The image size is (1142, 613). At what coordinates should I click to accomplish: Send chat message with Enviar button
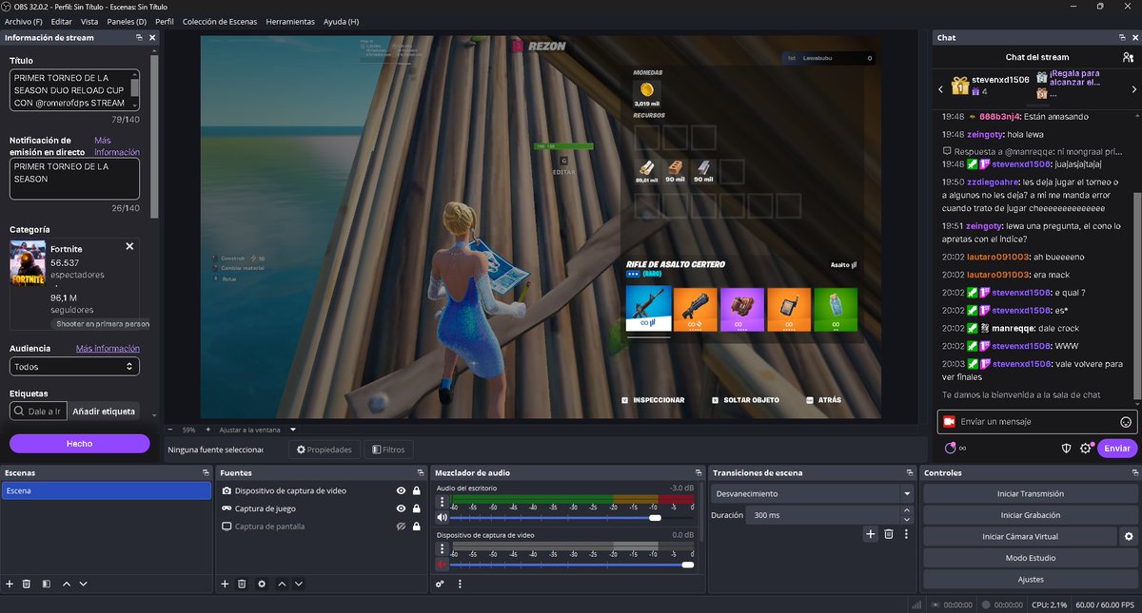1117,449
